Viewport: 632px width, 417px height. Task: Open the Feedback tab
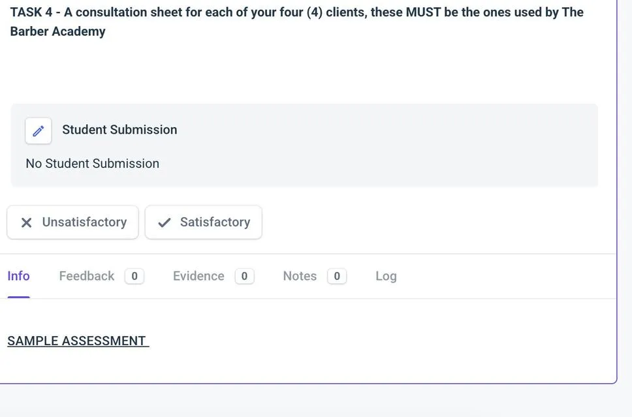(x=87, y=276)
